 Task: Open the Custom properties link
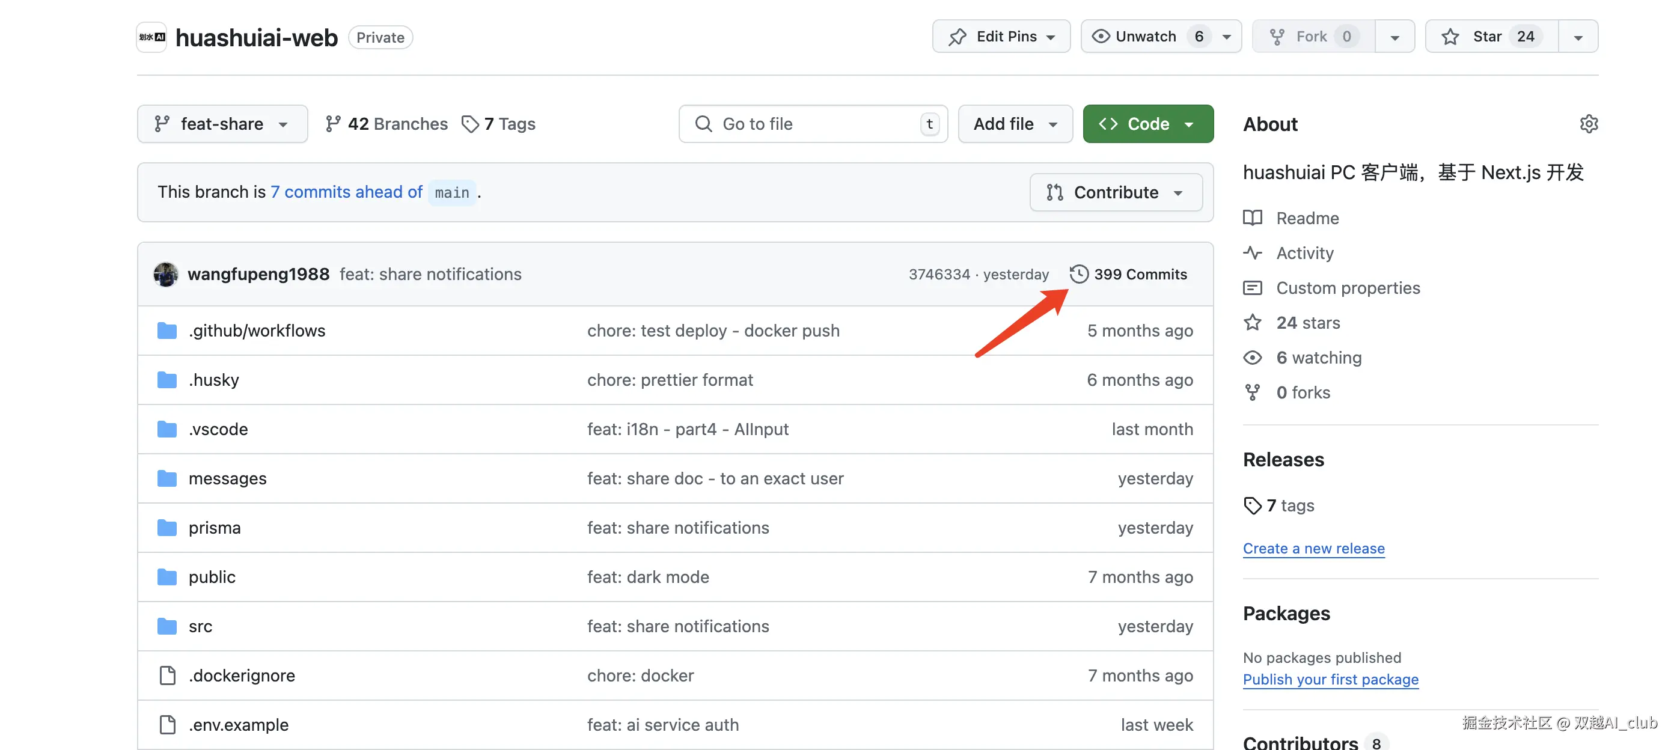pyautogui.click(x=1348, y=288)
